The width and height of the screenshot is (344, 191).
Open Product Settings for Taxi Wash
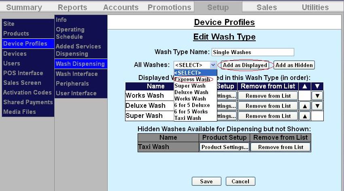pos(225,147)
